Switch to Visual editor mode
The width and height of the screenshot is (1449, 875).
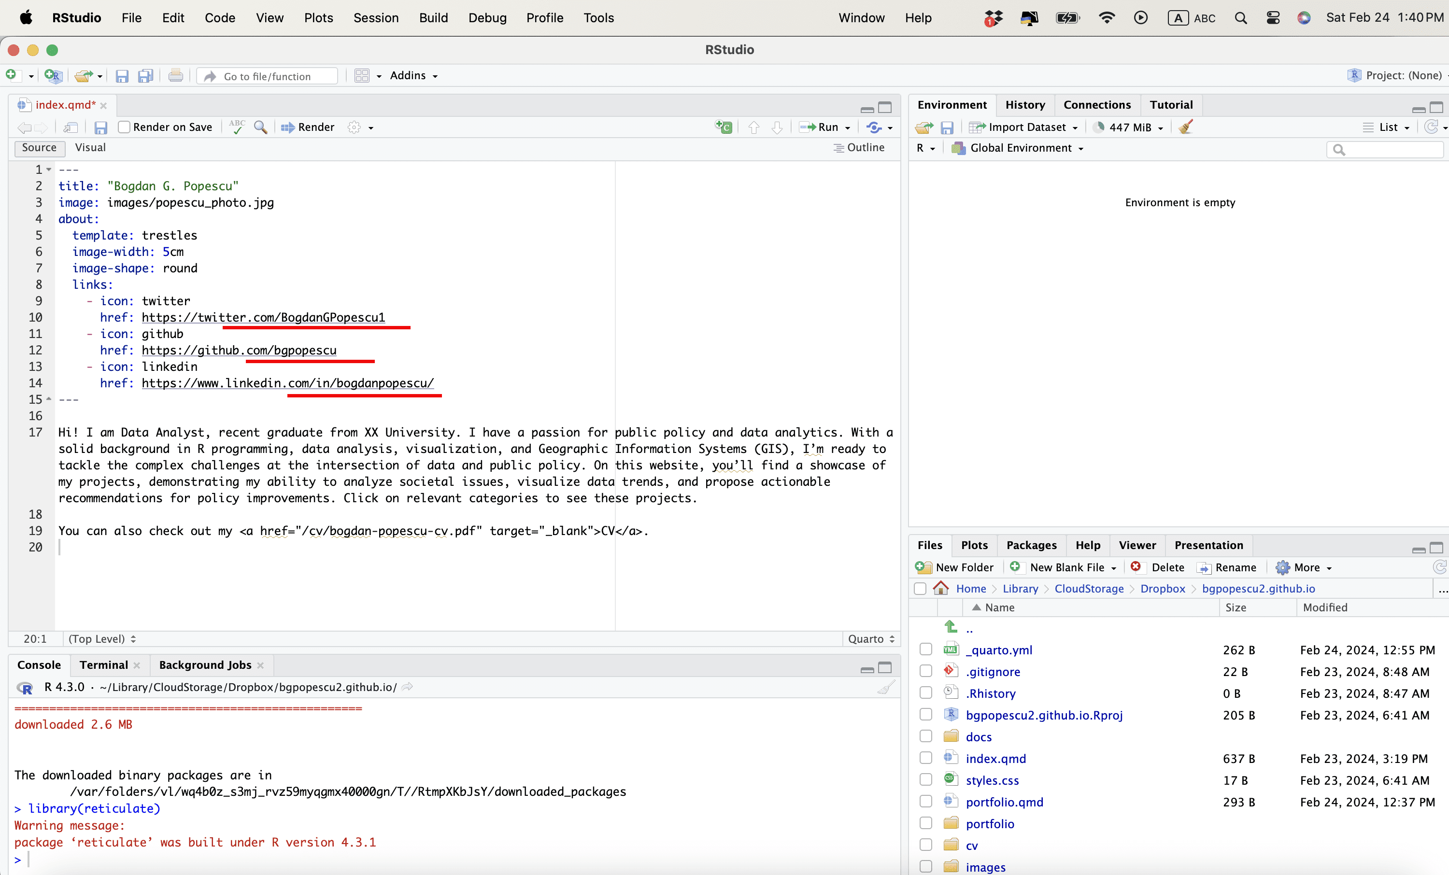tap(90, 148)
